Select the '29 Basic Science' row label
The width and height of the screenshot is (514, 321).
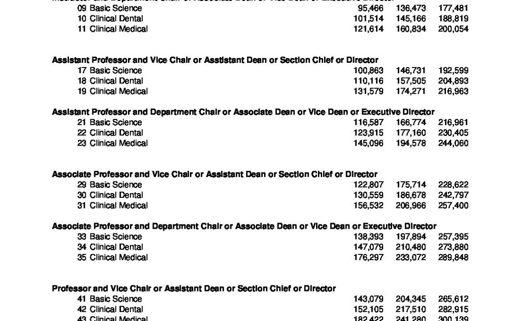coord(109,185)
